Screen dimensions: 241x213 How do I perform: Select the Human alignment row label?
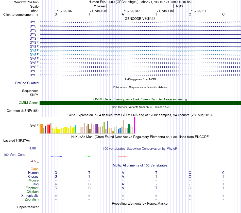[x=33, y=173]
